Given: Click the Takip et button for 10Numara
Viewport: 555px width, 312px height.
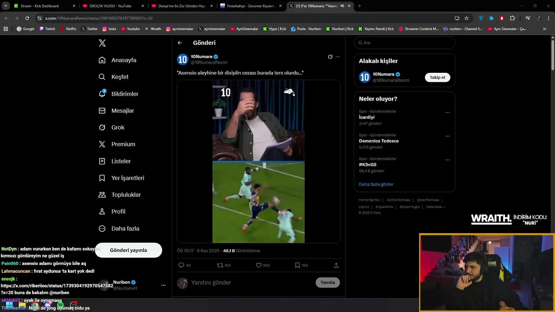Looking at the screenshot, I should (437, 77).
